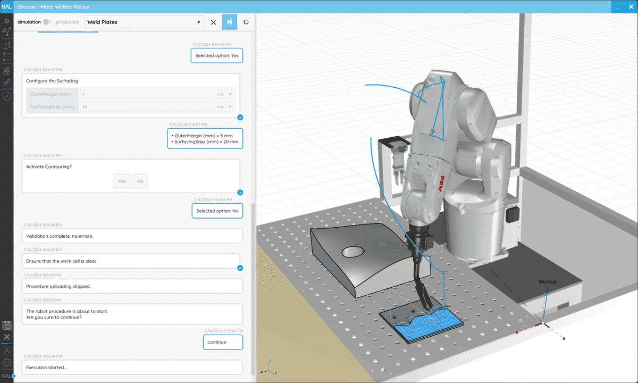Select the node graph programming icon
Image resolution: width=638 pixels, height=383 pixels.
7,32
